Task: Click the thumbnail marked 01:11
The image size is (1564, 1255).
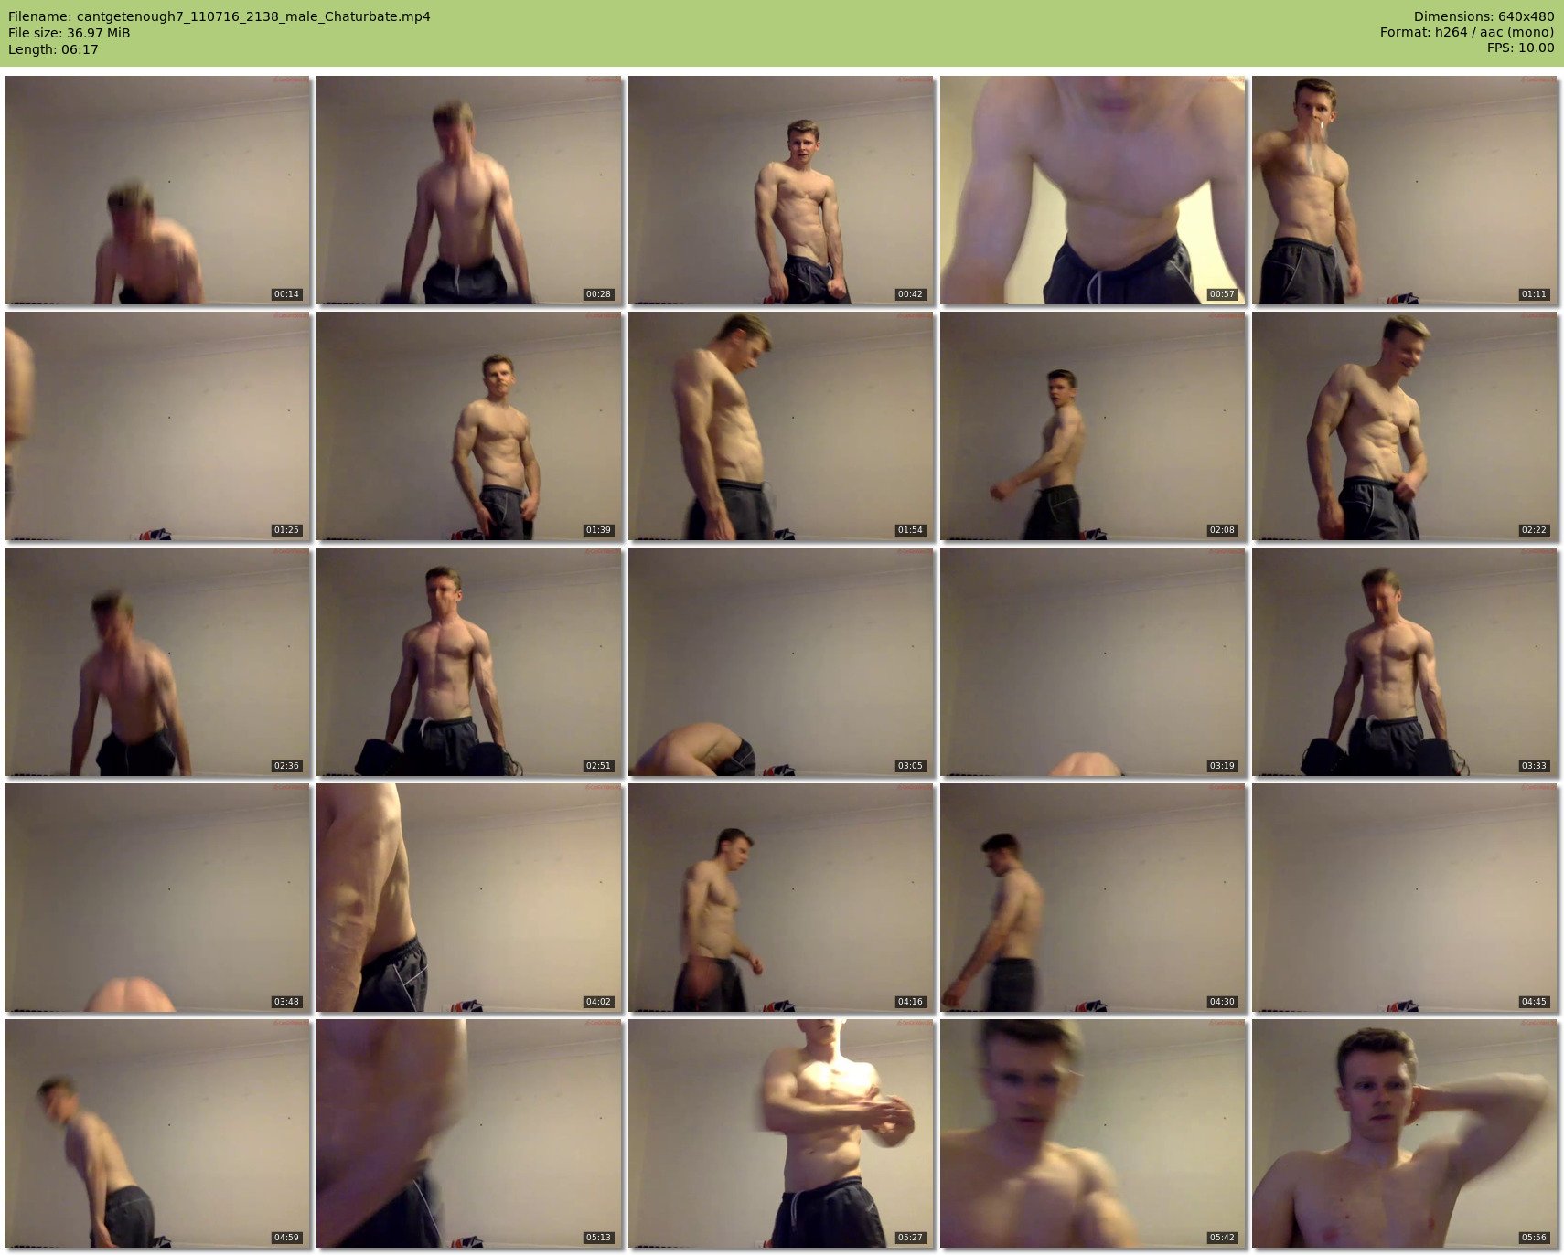Action: point(1405,190)
